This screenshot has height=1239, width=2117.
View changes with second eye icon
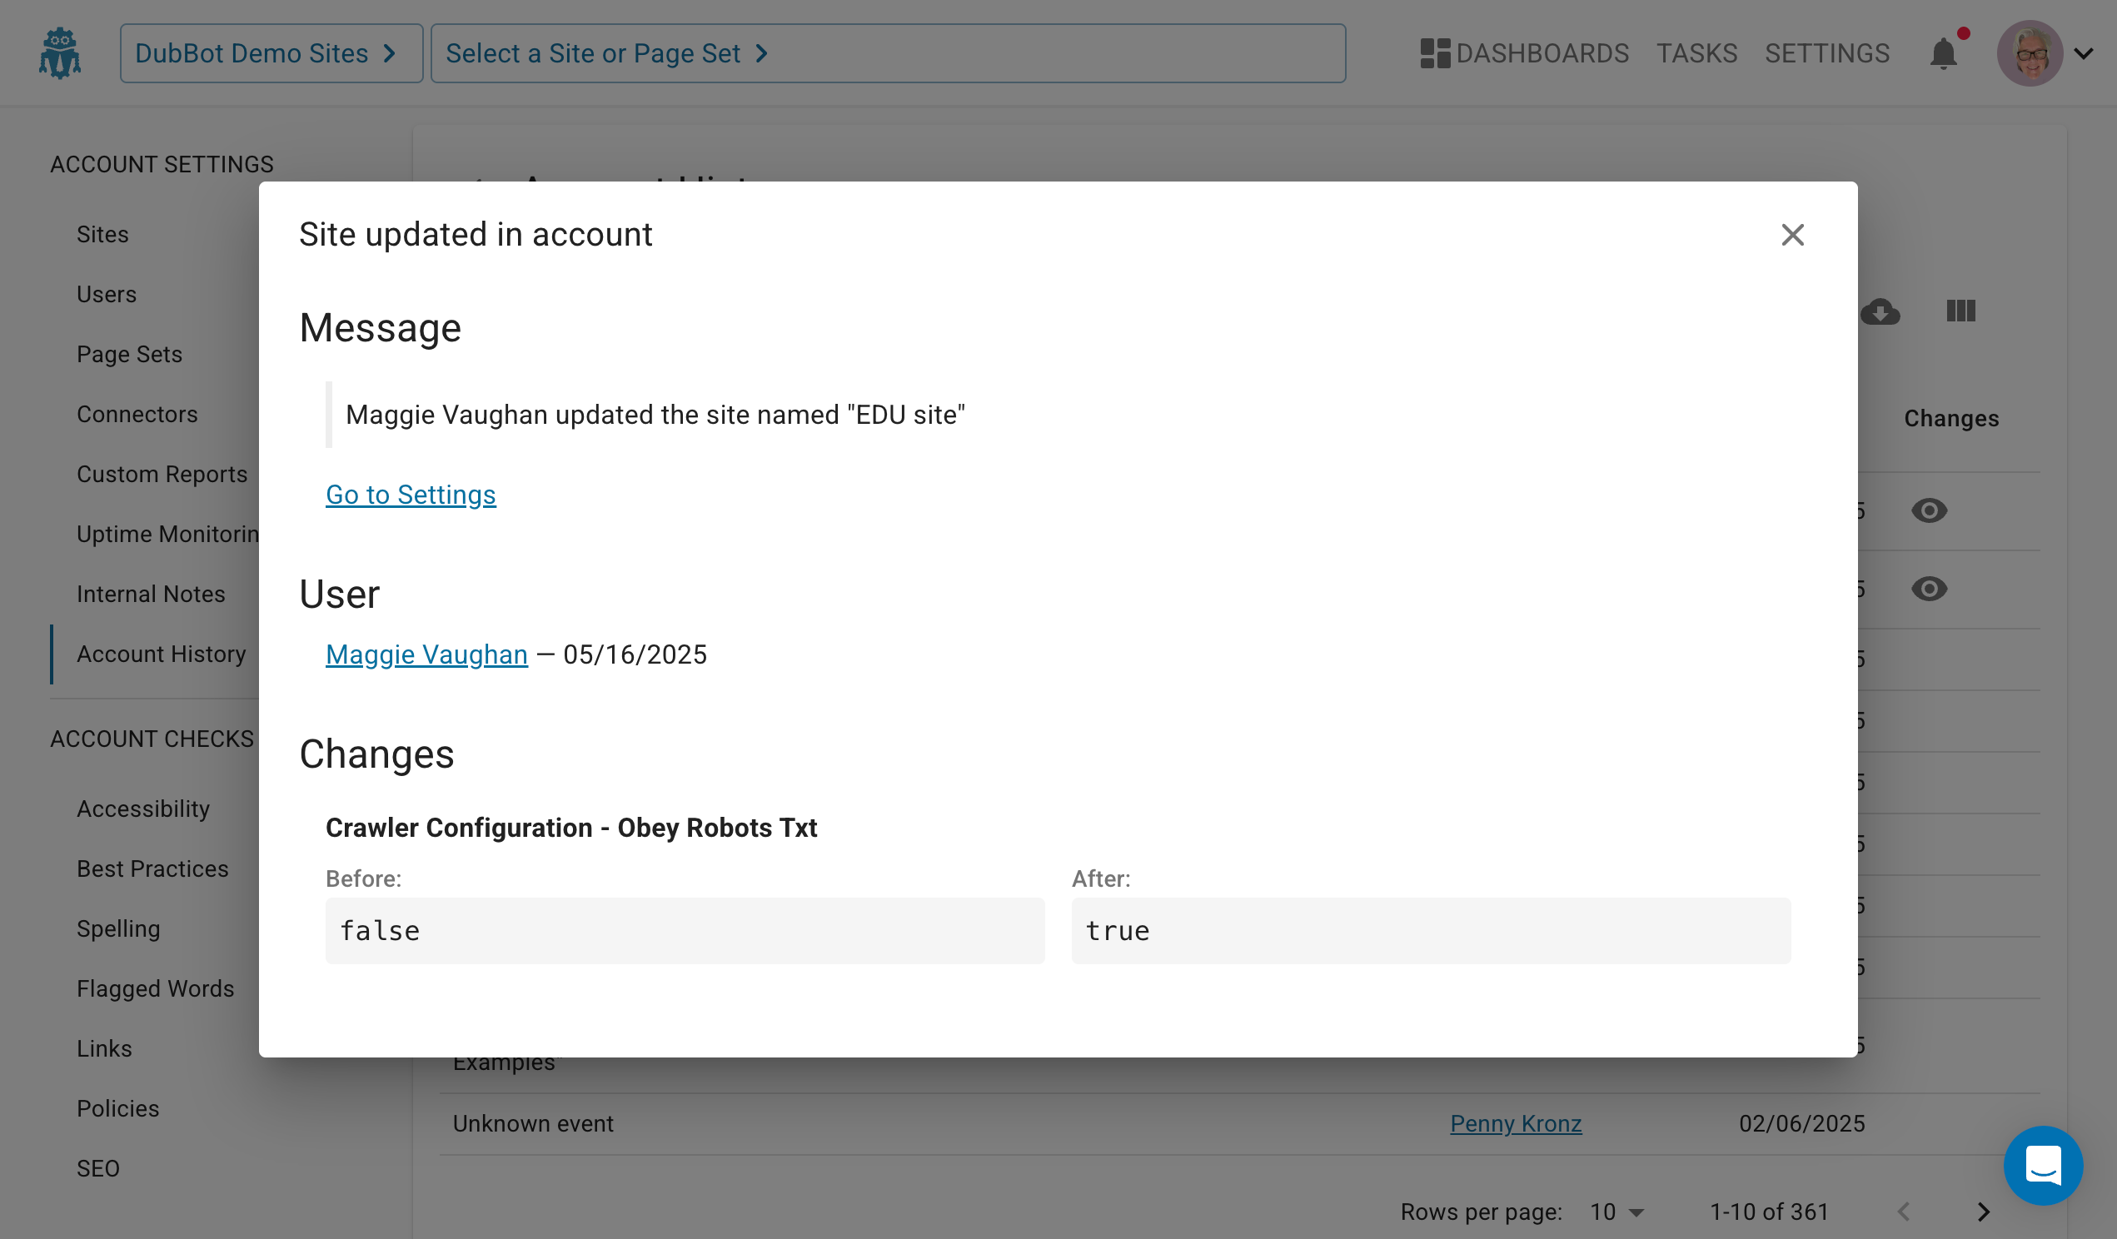pyautogui.click(x=1928, y=589)
